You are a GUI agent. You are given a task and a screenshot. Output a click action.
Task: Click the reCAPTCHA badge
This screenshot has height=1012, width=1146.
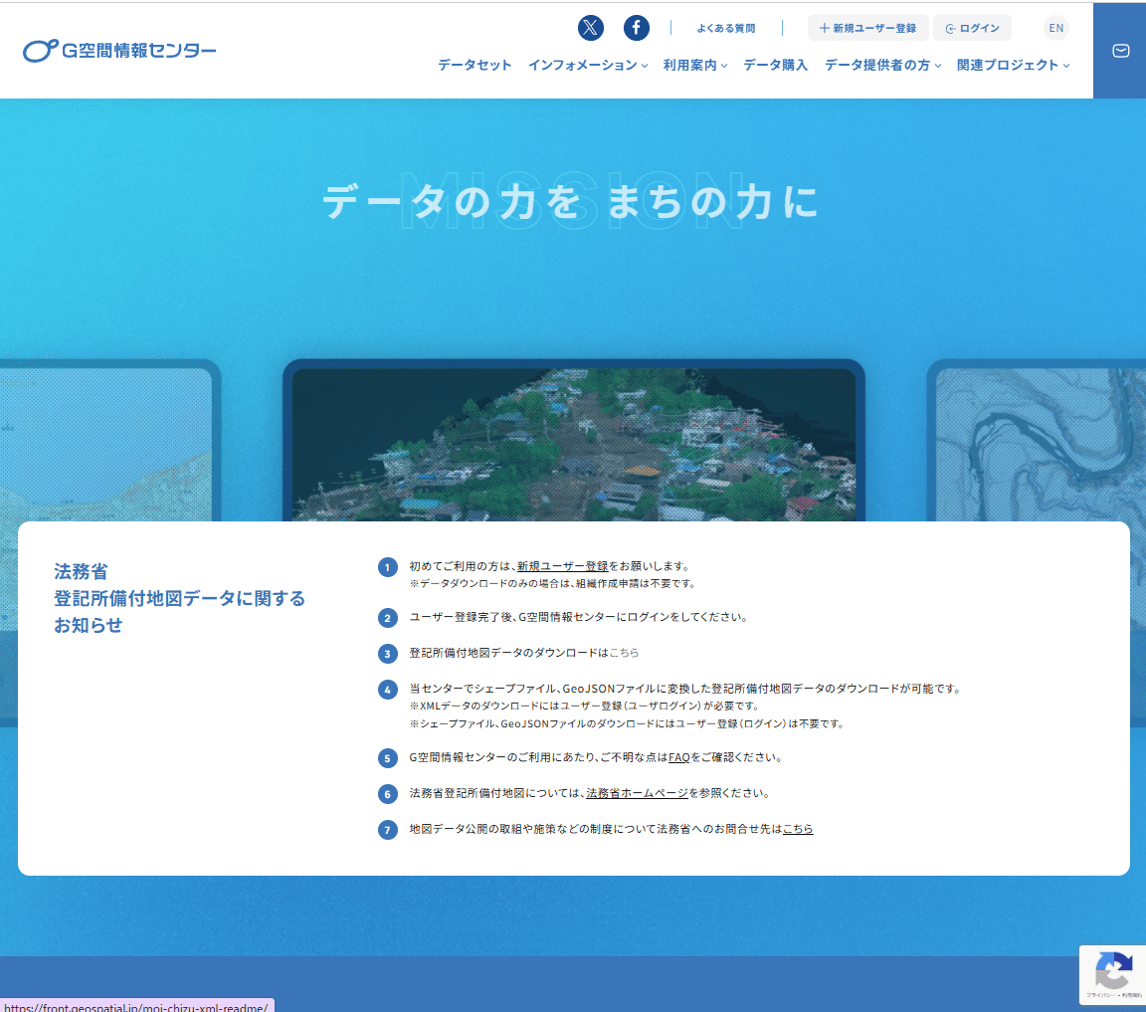[1113, 974]
